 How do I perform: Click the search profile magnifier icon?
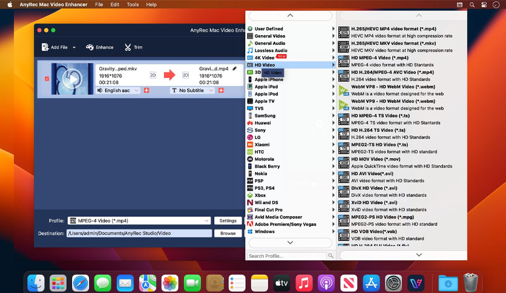tap(330, 256)
